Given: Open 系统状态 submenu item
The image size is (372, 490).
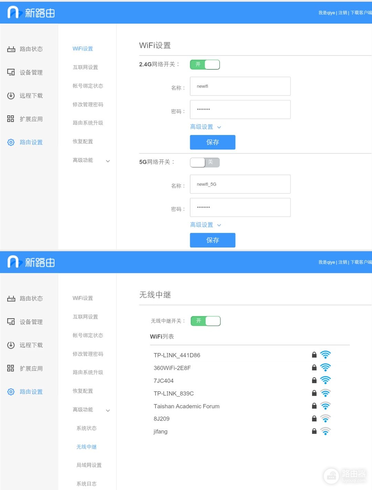Looking at the screenshot, I should [86, 428].
